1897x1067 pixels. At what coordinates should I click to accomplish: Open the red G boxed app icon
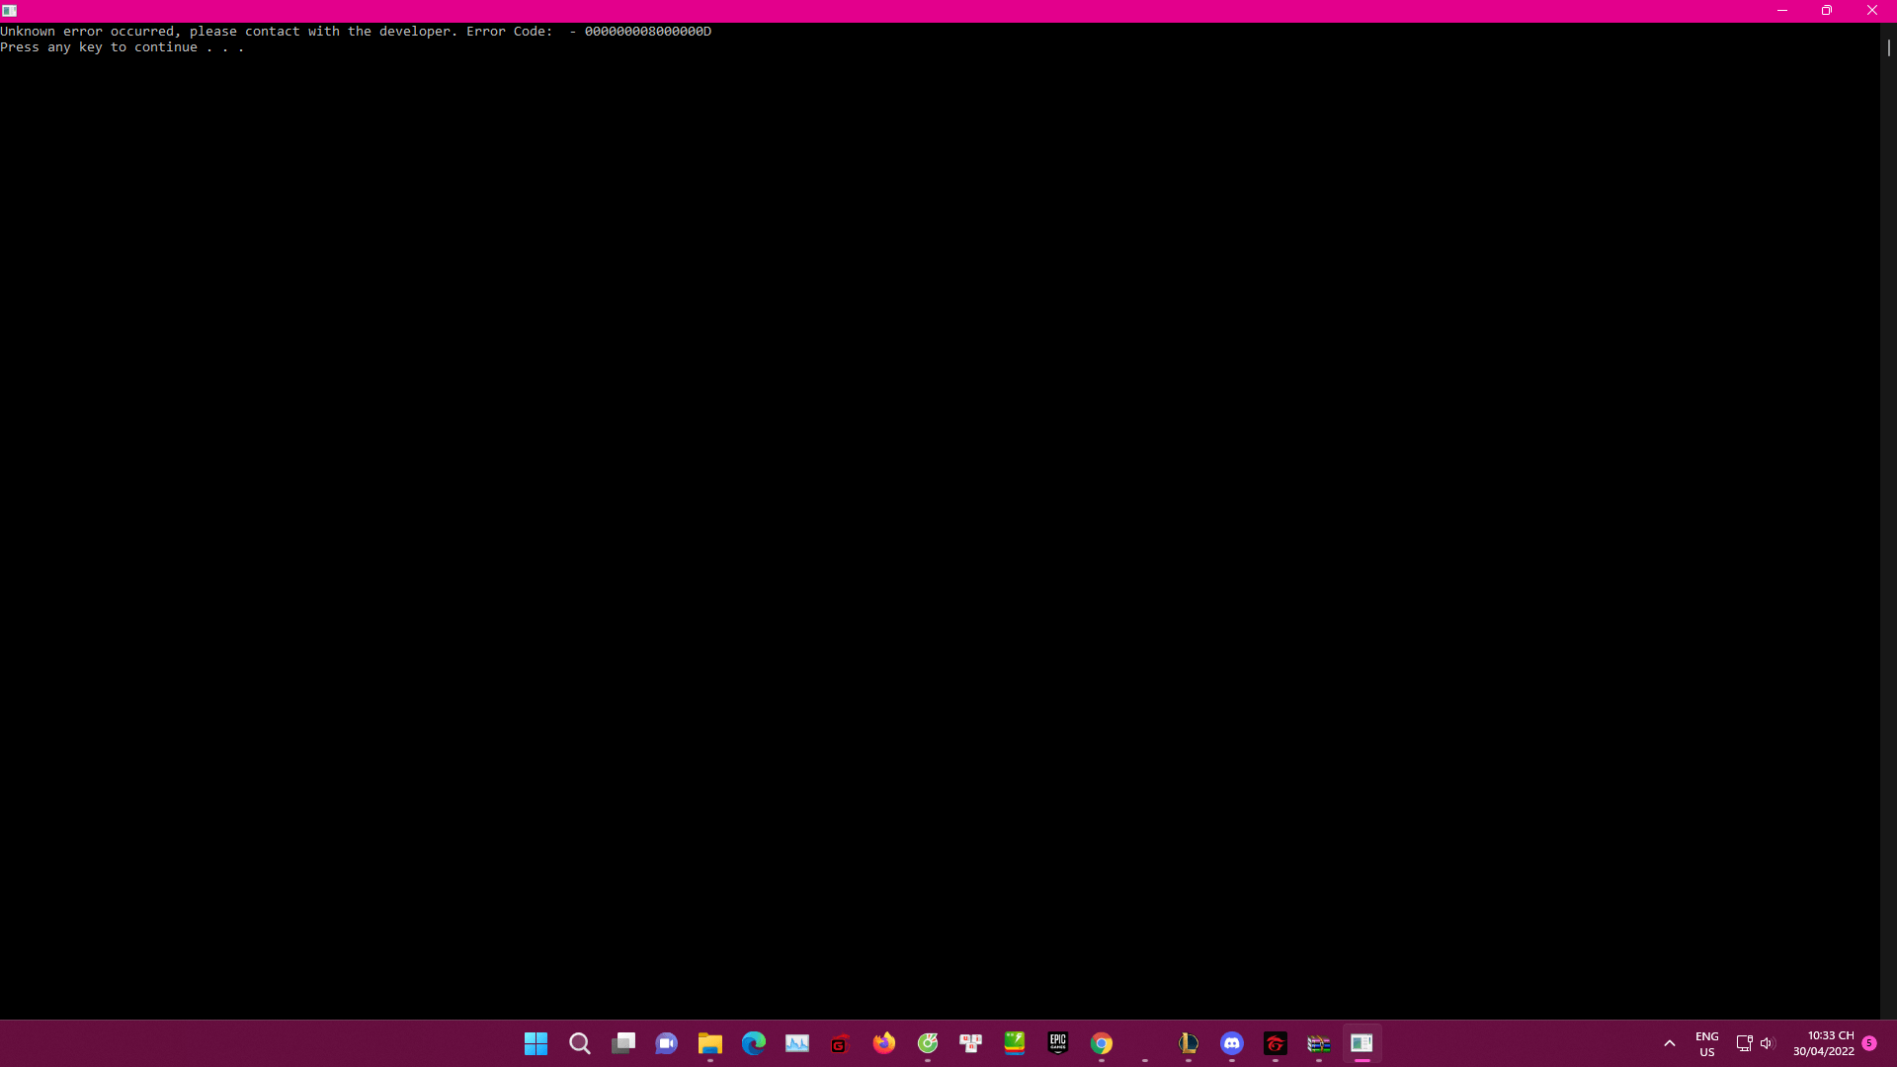[x=841, y=1043]
